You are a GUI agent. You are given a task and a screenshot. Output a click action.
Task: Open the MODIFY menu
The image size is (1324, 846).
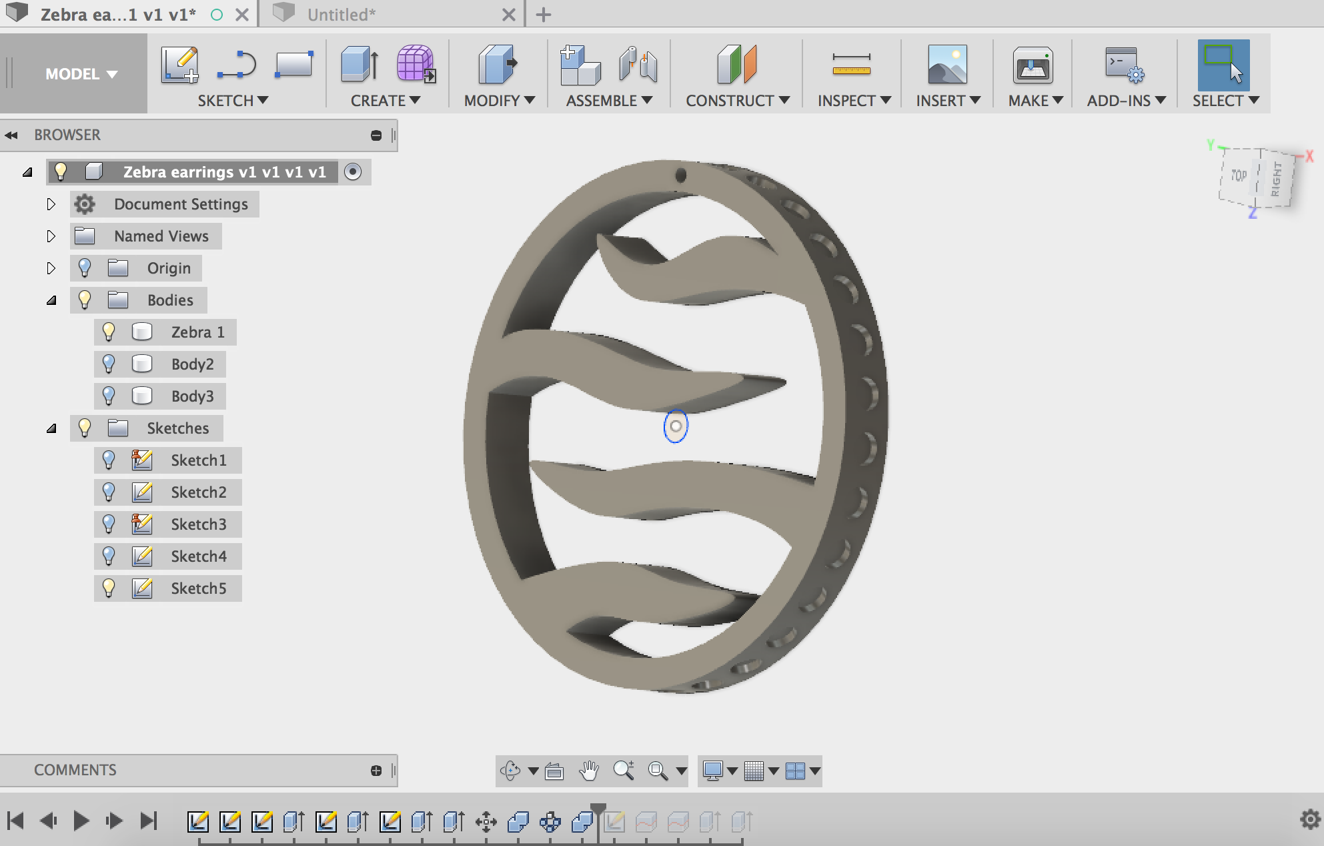tap(499, 101)
